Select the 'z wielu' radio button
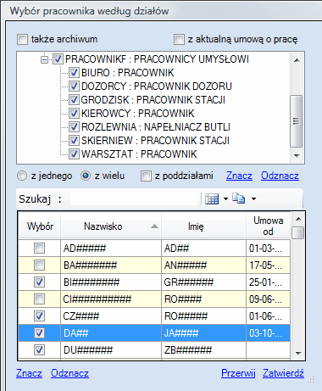The width and height of the screenshot is (322, 391). 86,176
